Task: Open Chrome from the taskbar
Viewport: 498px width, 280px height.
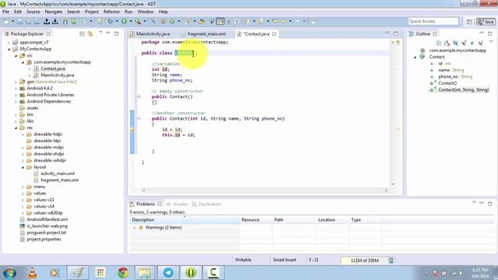Action: (123, 273)
